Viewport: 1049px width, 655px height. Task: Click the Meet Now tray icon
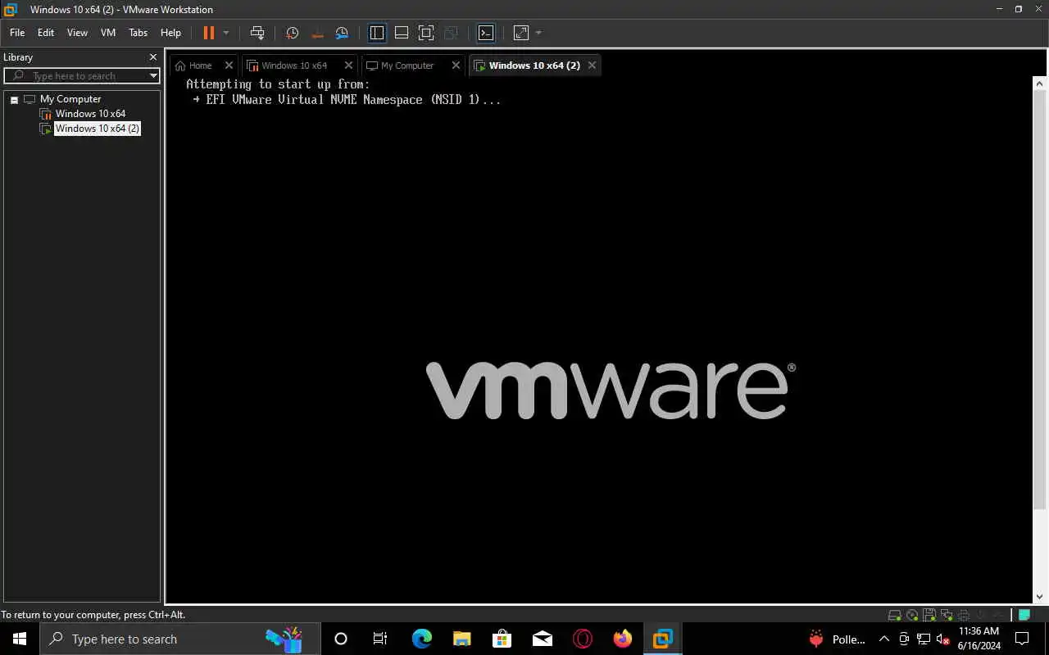[x=904, y=639]
